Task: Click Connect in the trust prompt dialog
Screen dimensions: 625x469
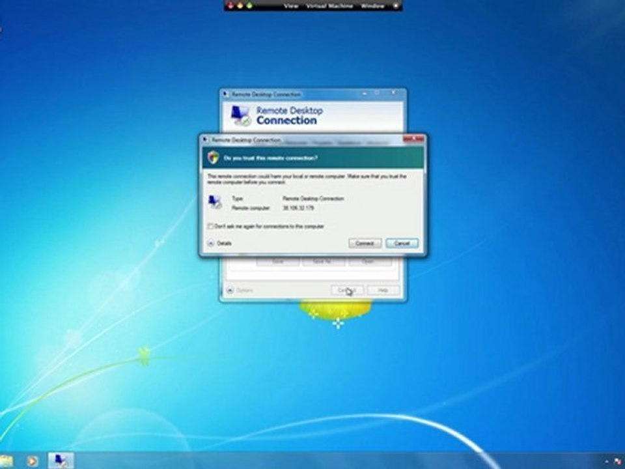Action: pos(365,243)
